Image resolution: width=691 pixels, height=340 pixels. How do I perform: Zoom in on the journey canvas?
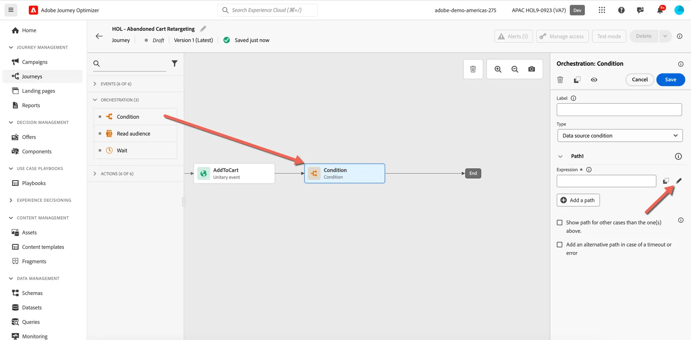pyautogui.click(x=498, y=69)
